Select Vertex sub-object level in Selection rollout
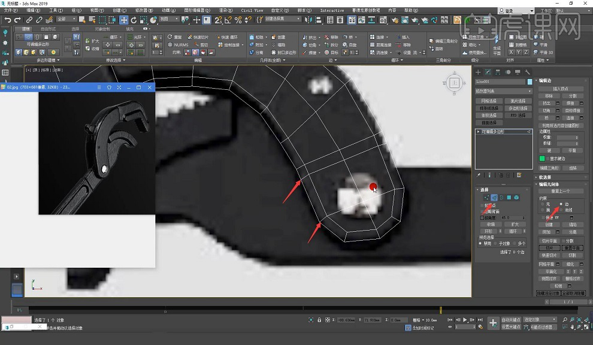 [x=486, y=198]
